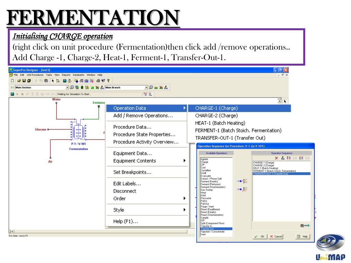Viewport: 351px width, 263px height.
Task: Click the red-topped move-operation icon in sequence toolbar
Action: tap(301, 158)
